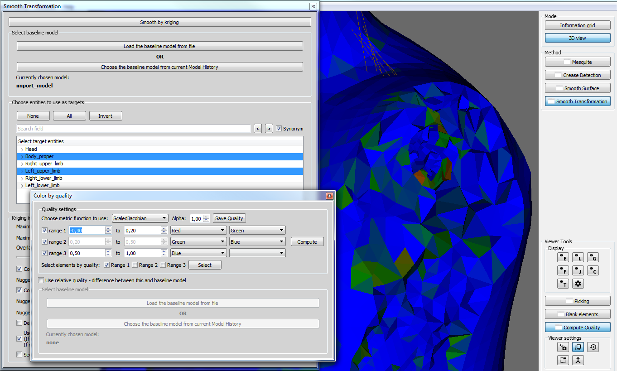Screen dimensions: 617x371
Task: Enable 'Range 2' in Select elements by quality
Action: click(x=135, y=265)
